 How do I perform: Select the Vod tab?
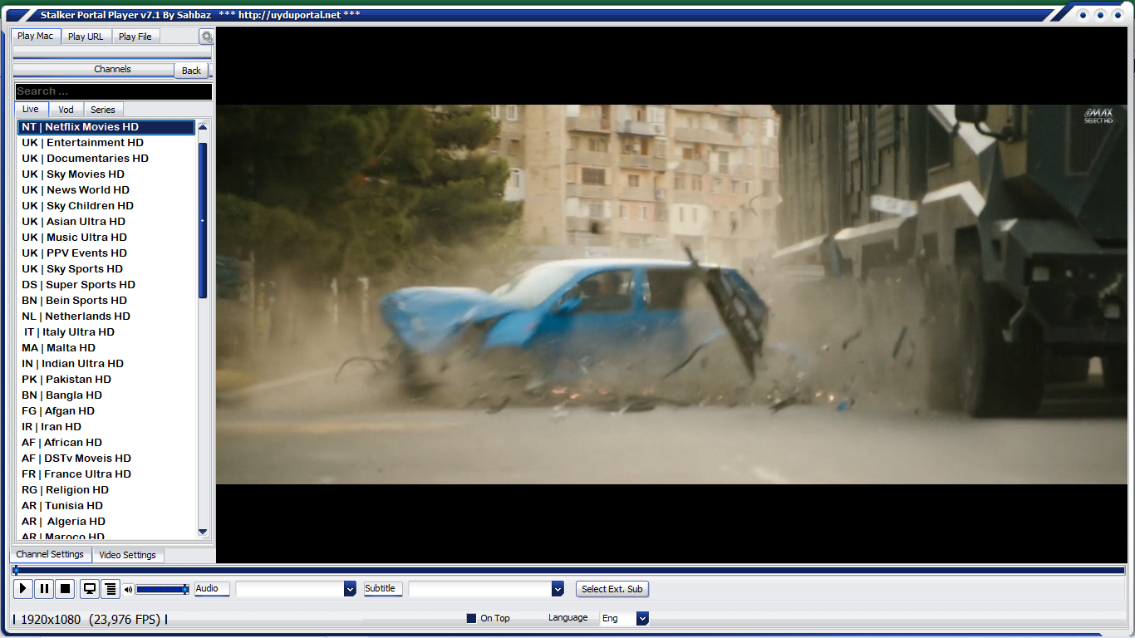[x=66, y=110]
